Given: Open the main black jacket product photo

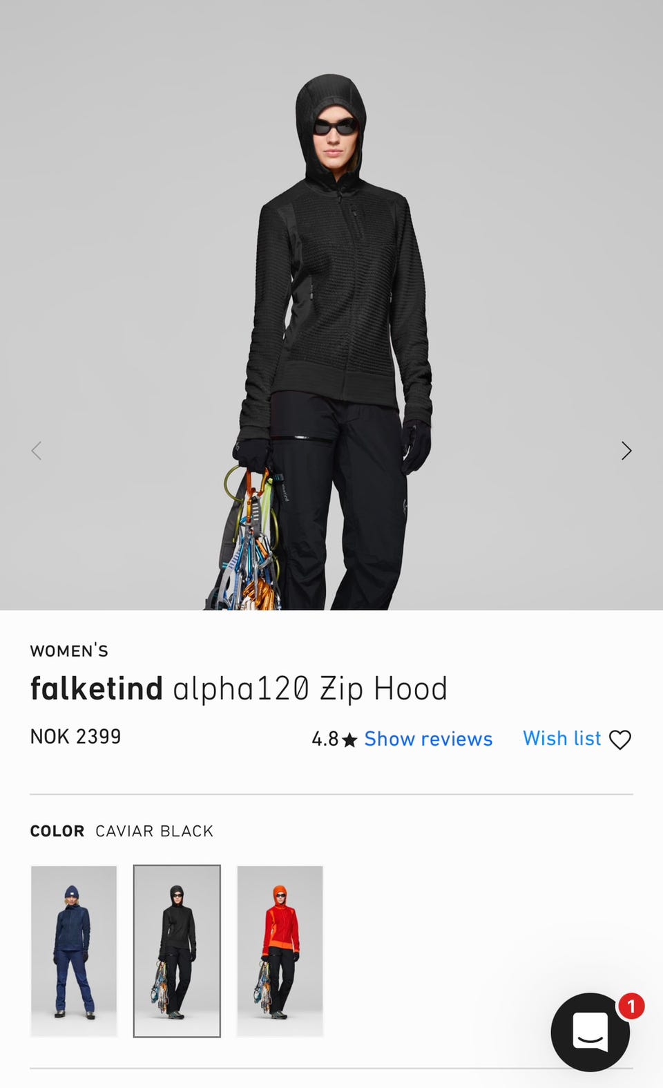Looking at the screenshot, I should 331,305.
